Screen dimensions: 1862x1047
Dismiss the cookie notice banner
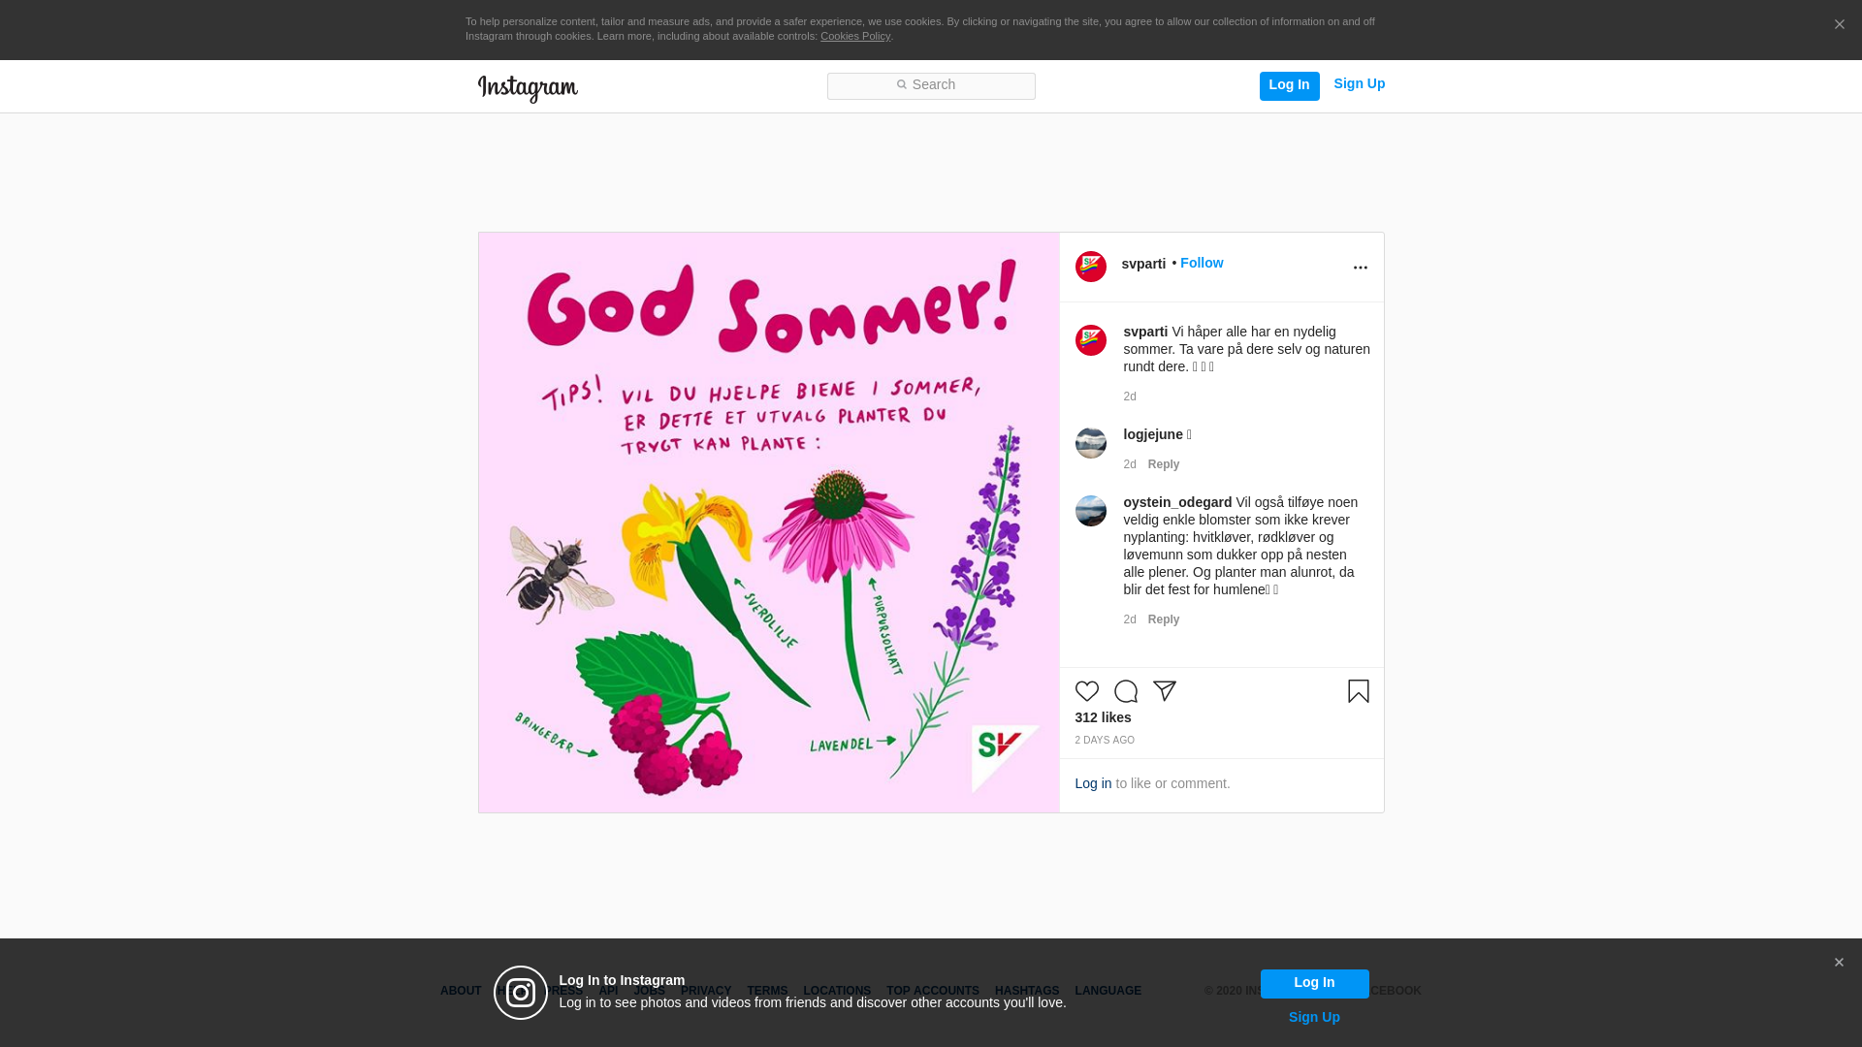click(x=1840, y=25)
